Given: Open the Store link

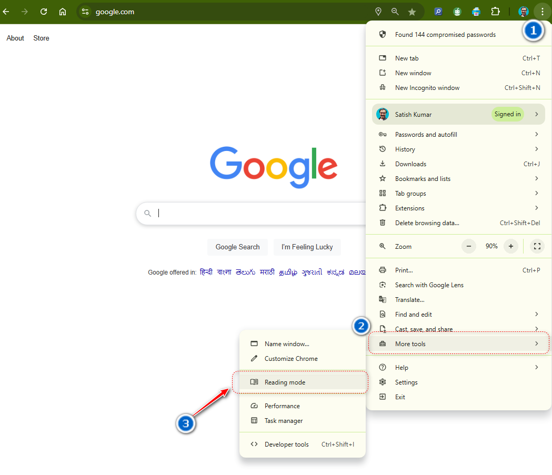Looking at the screenshot, I should (41, 38).
